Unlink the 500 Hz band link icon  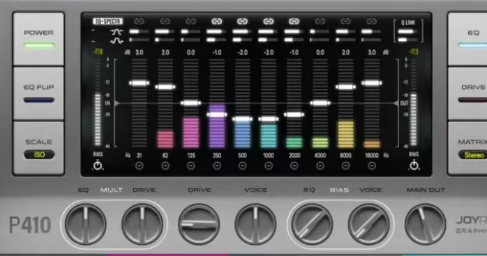pos(243,22)
